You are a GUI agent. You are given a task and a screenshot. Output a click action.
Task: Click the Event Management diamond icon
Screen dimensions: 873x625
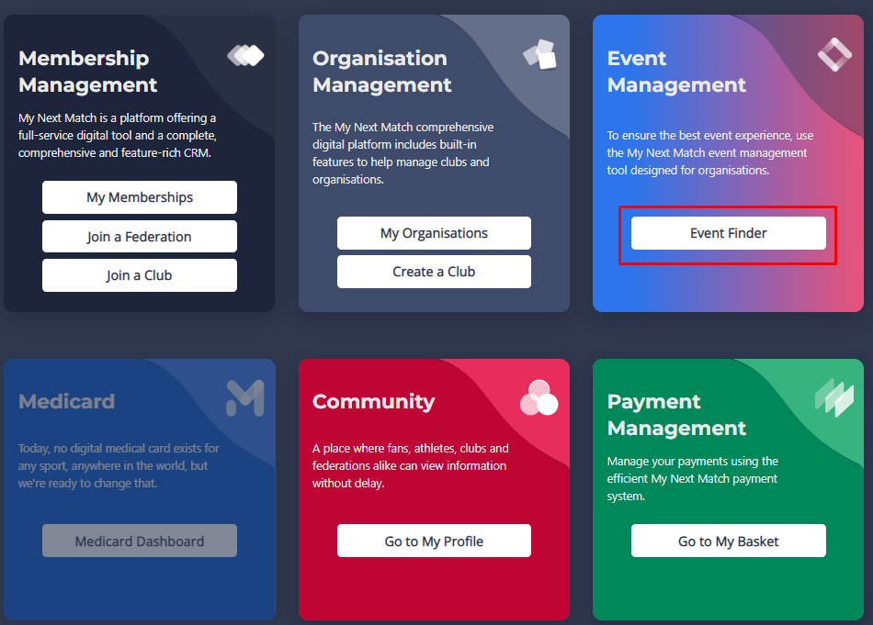coord(834,54)
